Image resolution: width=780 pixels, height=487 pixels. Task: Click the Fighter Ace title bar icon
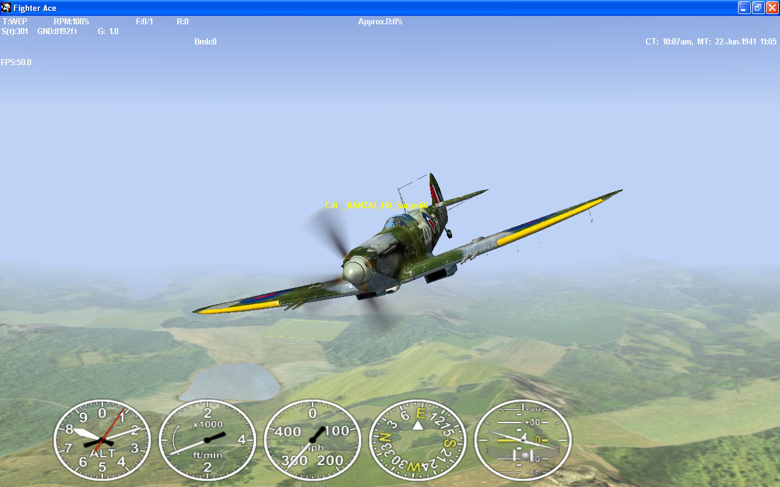(x=6, y=7)
